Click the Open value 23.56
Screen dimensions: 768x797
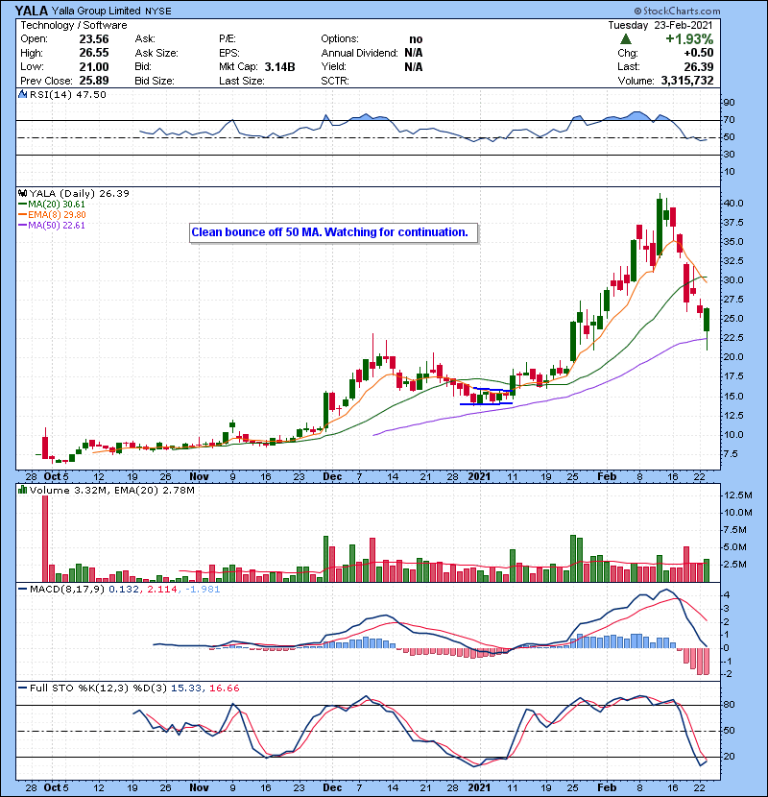(94, 39)
